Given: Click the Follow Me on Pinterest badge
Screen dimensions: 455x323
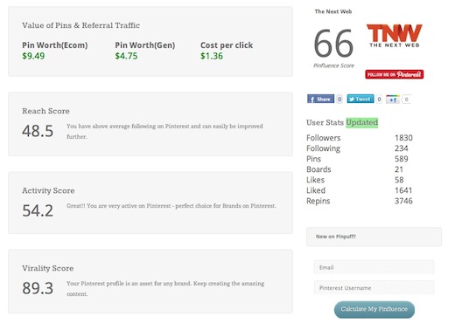Looking at the screenshot, I should pyautogui.click(x=395, y=74).
